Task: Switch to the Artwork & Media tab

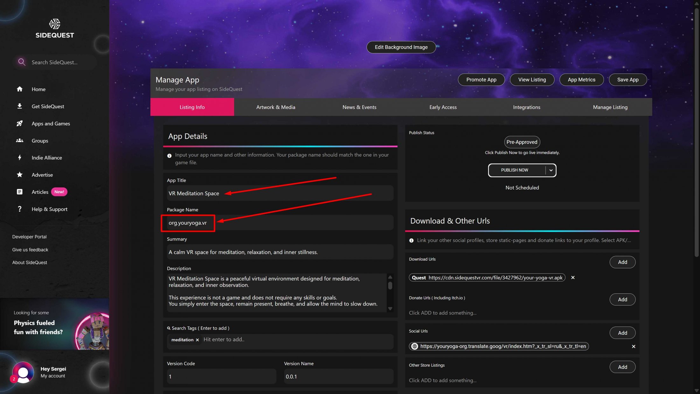Action: (276, 107)
